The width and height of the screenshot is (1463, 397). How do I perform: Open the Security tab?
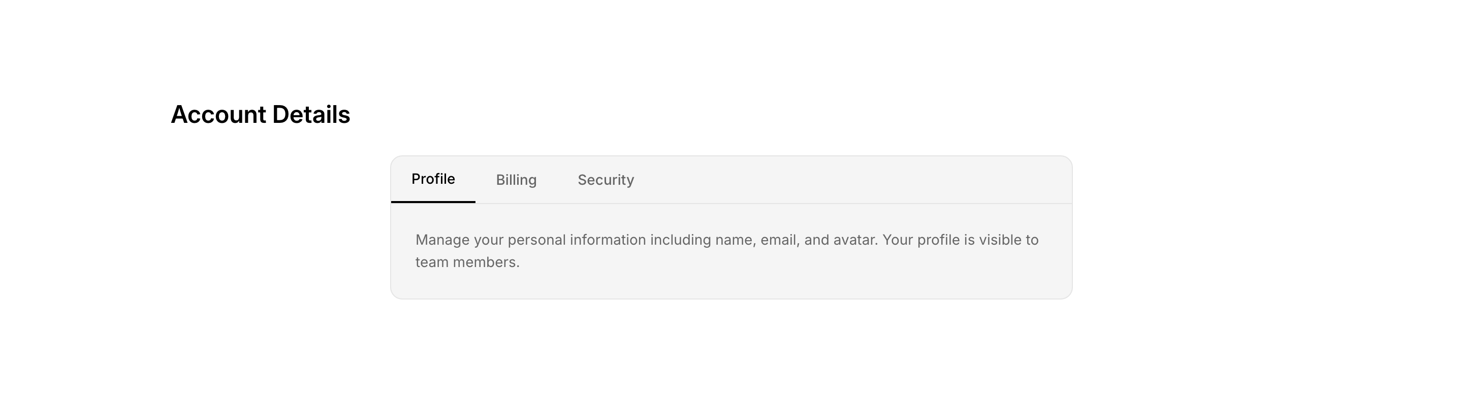coord(606,180)
